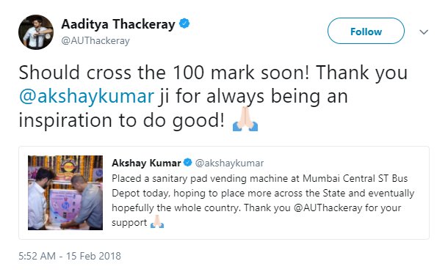Click verified badge beside Akshay Kumar
Image resolution: width=448 pixels, height=272 pixels.
187,163
